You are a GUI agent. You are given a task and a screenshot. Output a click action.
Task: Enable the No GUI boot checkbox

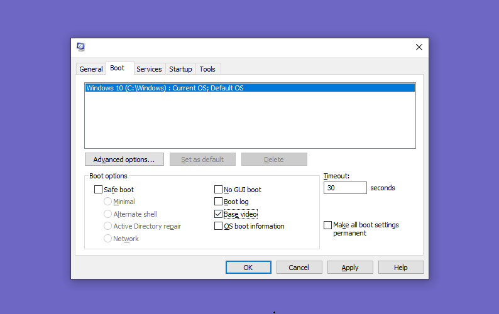218,190
